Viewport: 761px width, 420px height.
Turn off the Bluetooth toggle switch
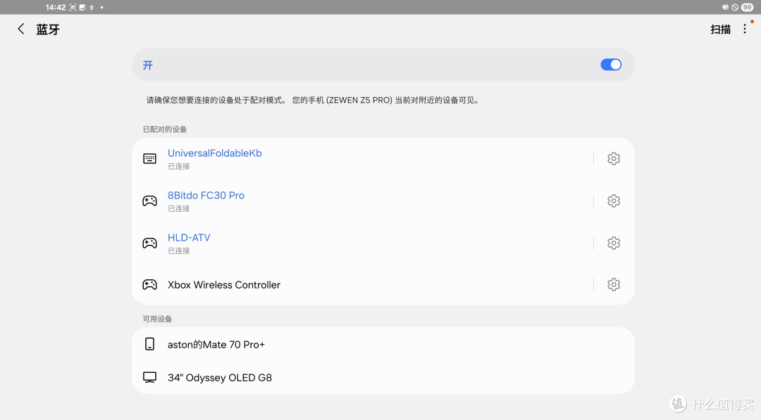(610, 65)
